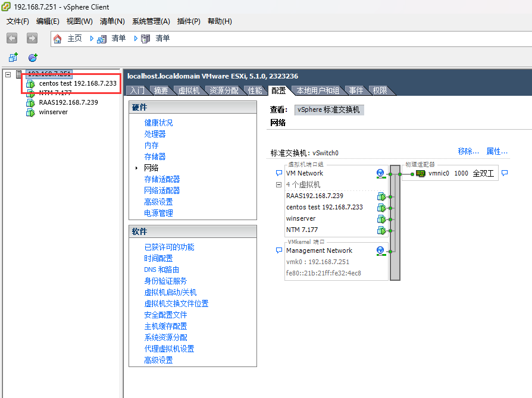Click the VM Network globe icon

coord(381,173)
